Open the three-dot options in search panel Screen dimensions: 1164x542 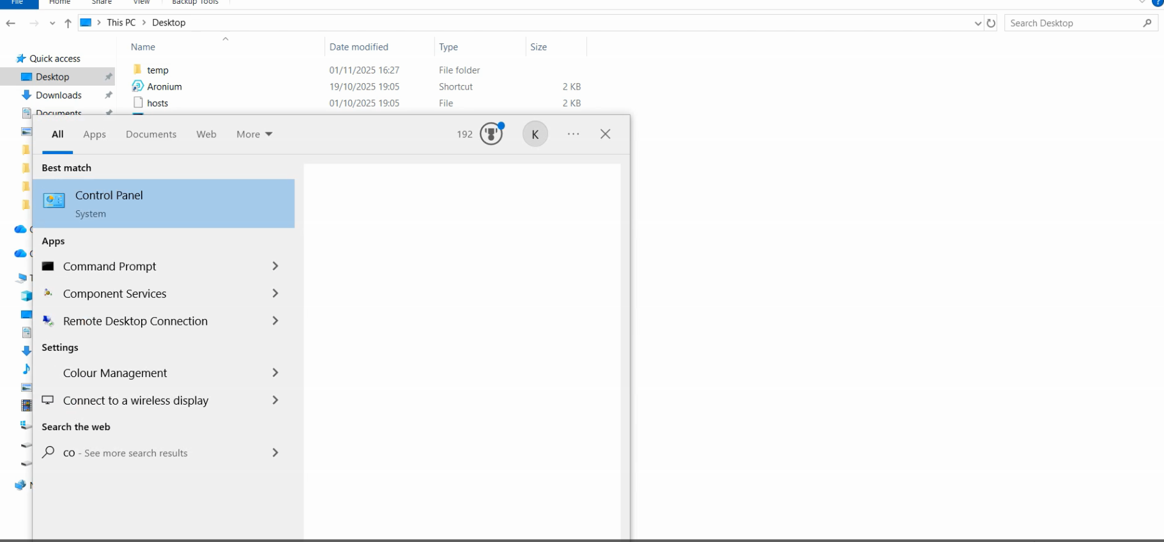click(x=574, y=134)
